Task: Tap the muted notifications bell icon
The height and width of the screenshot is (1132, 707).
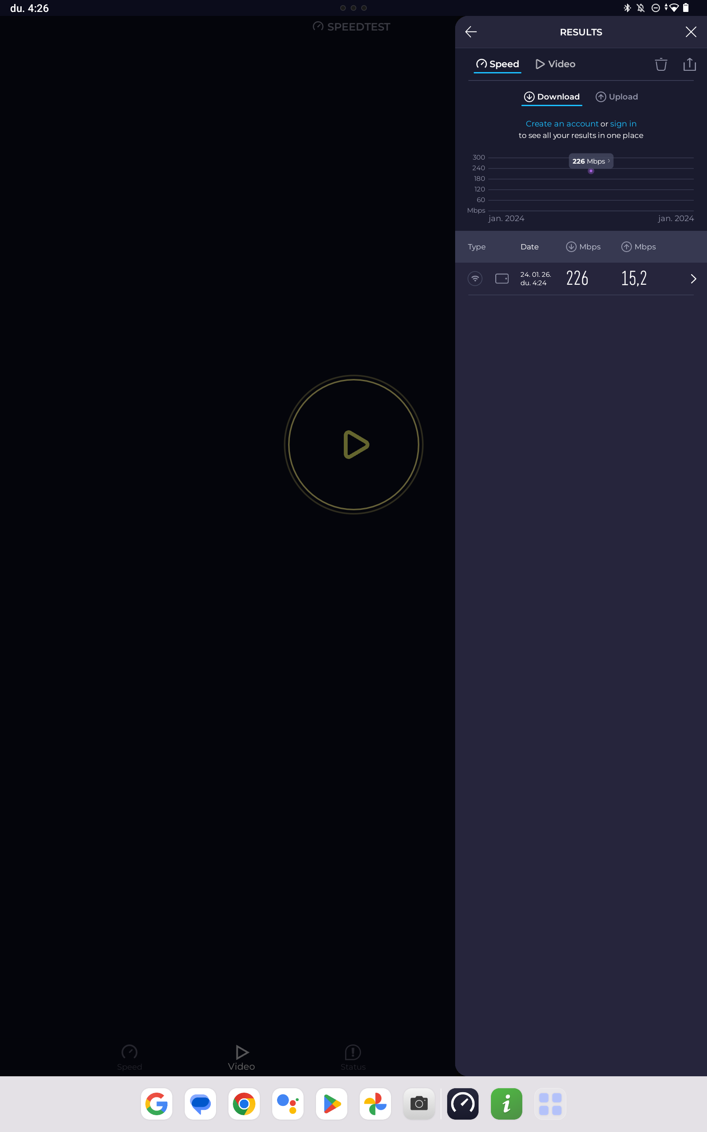Action: point(641,8)
